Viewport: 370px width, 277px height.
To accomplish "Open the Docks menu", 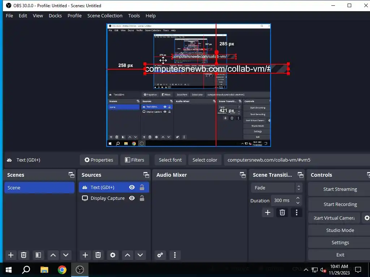I will (55, 16).
